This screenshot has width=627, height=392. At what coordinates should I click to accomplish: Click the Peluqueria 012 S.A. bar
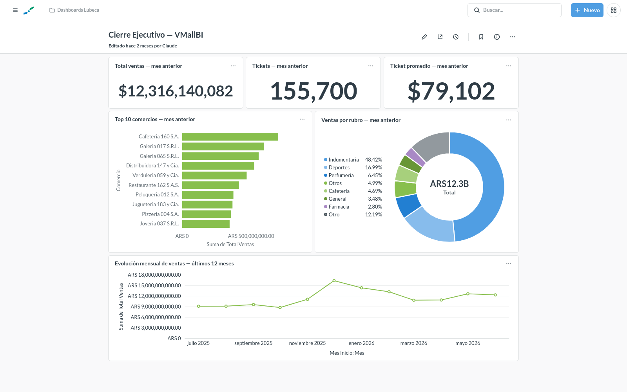click(x=208, y=195)
